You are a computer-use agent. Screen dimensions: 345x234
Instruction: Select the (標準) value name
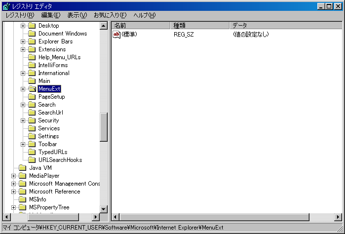129,35
